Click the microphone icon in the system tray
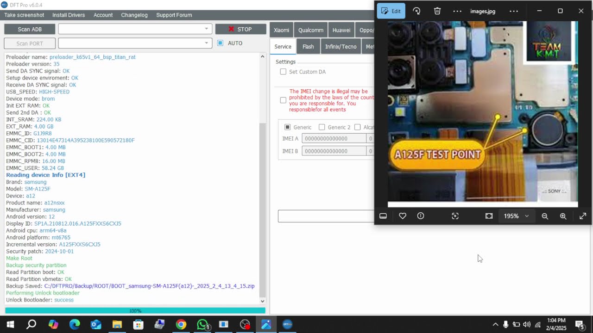Image resolution: width=593 pixels, height=333 pixels. (505, 324)
